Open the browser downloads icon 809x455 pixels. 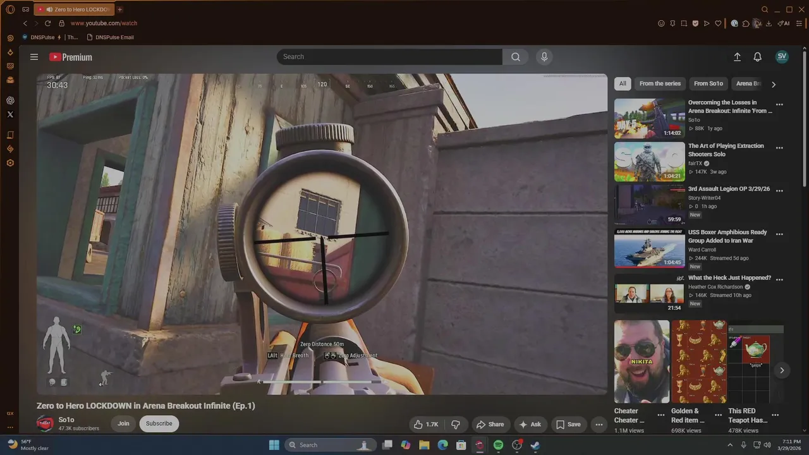click(769, 23)
